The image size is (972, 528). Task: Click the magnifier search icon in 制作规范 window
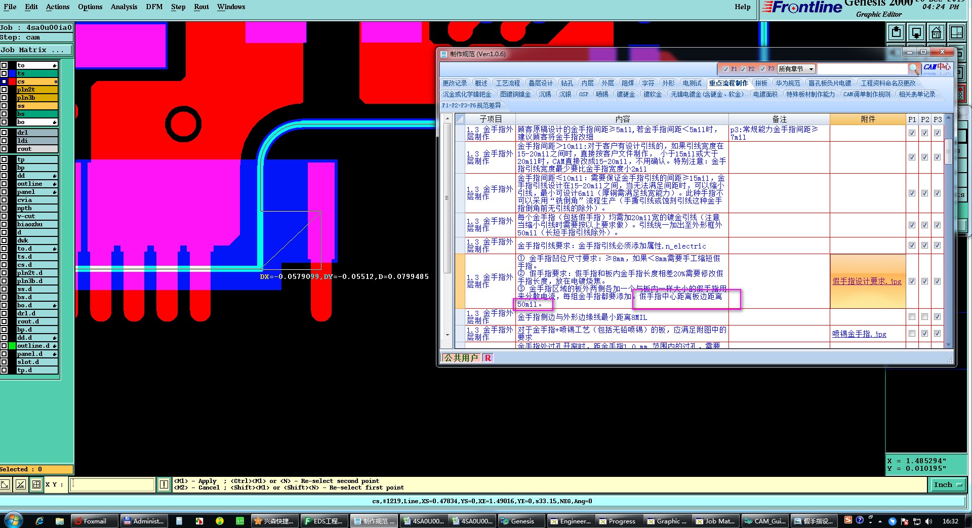click(914, 68)
